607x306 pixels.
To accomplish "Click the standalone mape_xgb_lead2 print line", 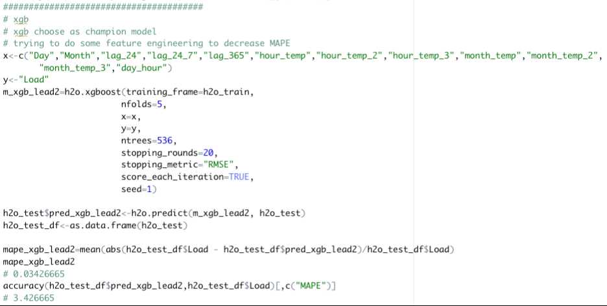I will pos(39,262).
